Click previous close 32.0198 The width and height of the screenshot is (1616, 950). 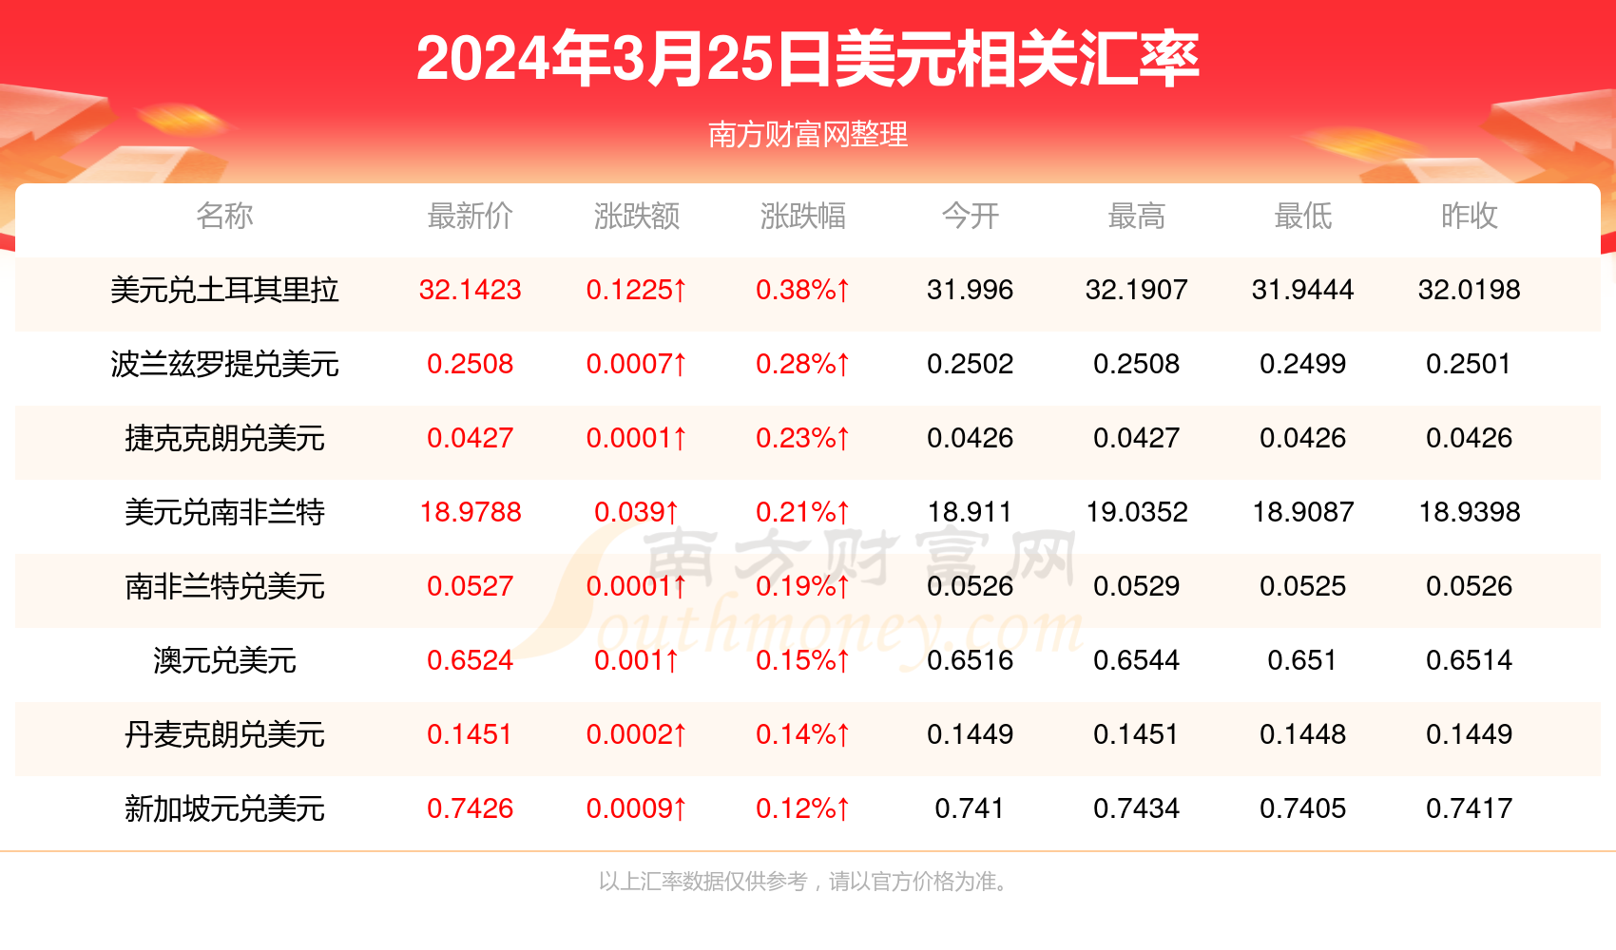pyautogui.click(x=1469, y=290)
